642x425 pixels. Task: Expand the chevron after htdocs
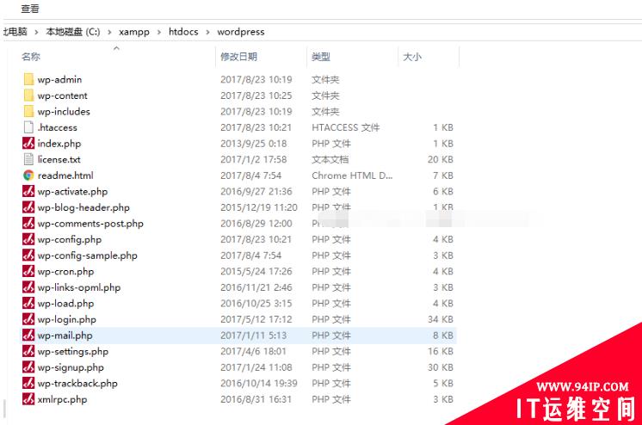tap(207, 32)
